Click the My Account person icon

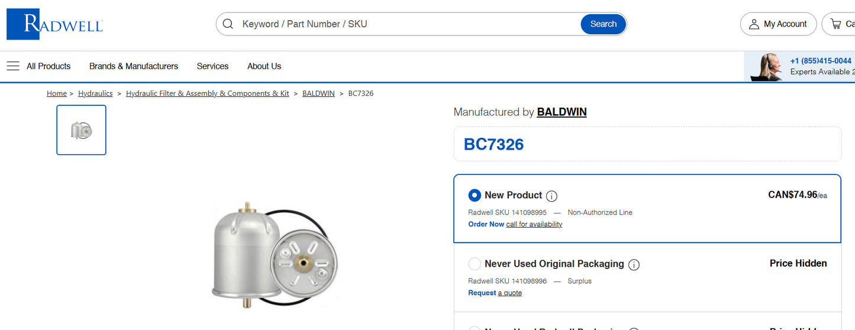[754, 24]
